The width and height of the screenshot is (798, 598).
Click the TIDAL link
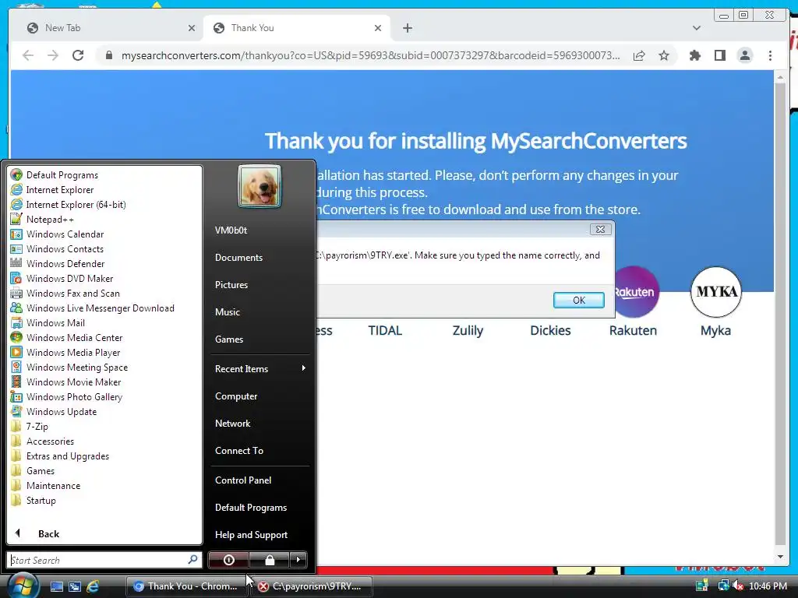pyautogui.click(x=385, y=330)
